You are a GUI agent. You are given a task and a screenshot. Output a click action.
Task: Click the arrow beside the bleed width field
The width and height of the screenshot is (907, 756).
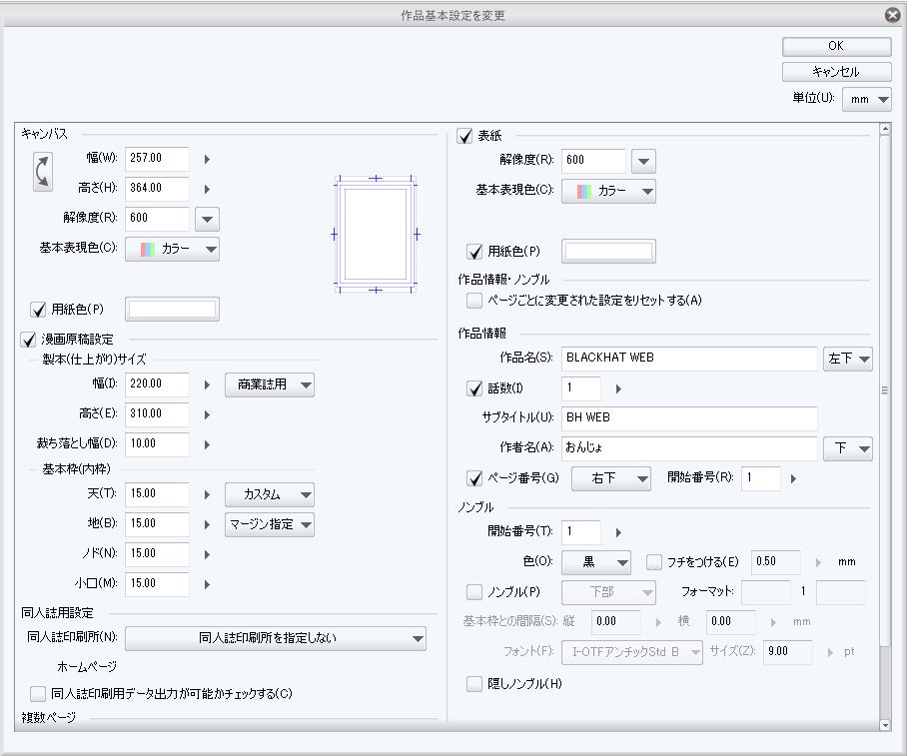207,443
